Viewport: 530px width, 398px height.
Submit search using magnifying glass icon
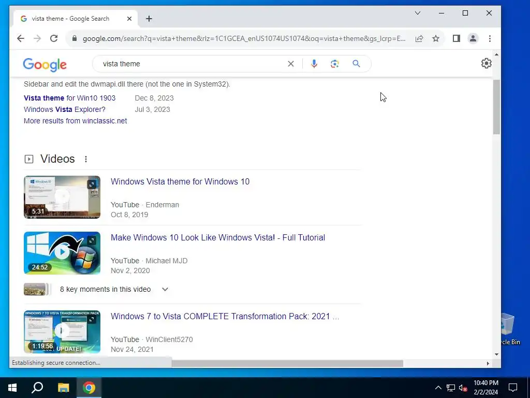click(x=356, y=64)
